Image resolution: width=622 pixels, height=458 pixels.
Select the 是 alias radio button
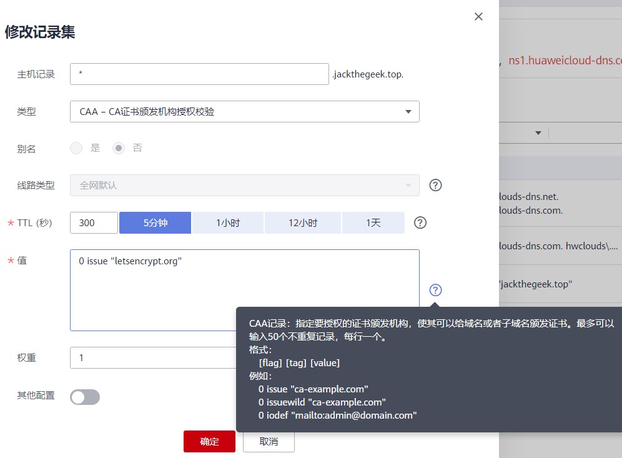point(77,148)
